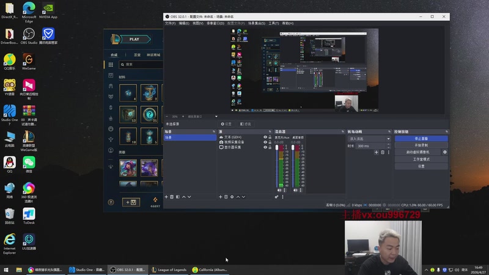Click League client search field
The height and width of the screenshot is (275, 489).
(141, 65)
